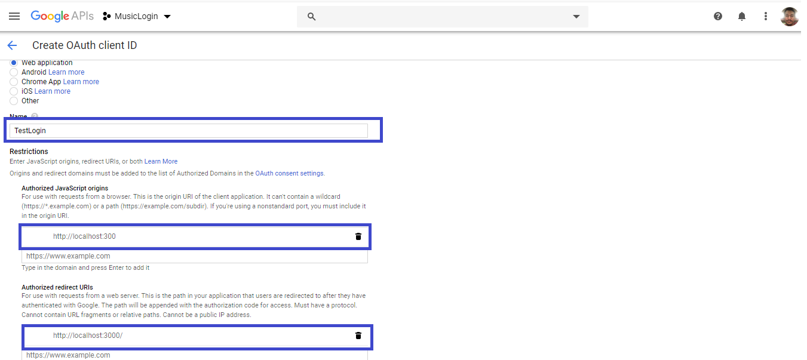
Task: Click the Name field containing TestLogin
Action: [189, 130]
